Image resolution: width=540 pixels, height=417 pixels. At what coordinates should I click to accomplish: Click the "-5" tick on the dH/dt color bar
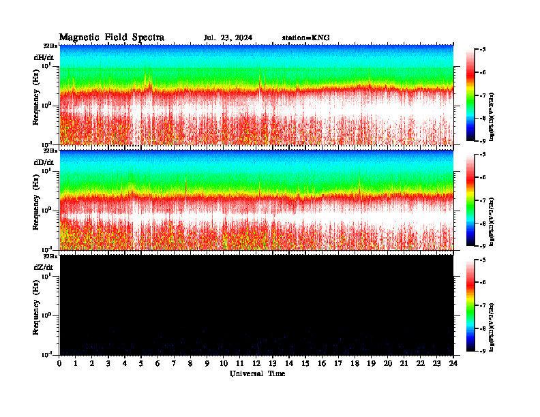(x=483, y=50)
